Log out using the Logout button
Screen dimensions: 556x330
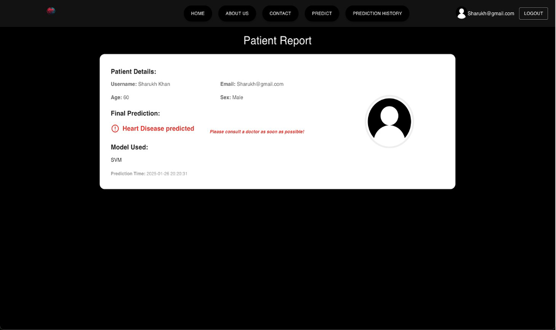coord(534,13)
